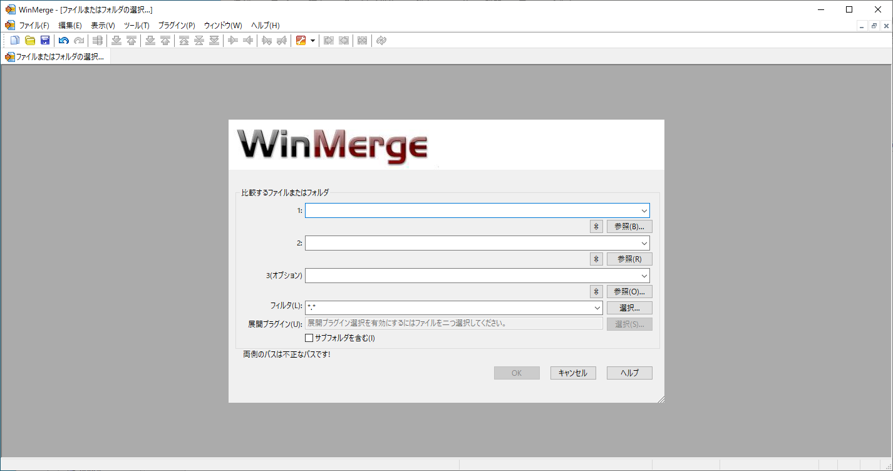Image resolution: width=893 pixels, height=471 pixels.
Task: Click the Refresh toolbar icon
Action: click(x=381, y=40)
